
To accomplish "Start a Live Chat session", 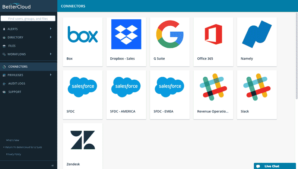I will (x=275, y=166).
